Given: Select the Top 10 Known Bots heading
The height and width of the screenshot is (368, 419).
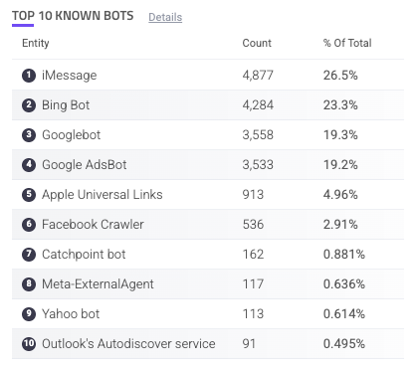Looking at the screenshot, I should click(x=73, y=16).
